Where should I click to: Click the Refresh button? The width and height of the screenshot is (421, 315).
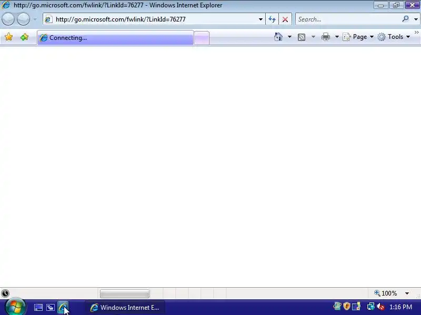click(272, 19)
